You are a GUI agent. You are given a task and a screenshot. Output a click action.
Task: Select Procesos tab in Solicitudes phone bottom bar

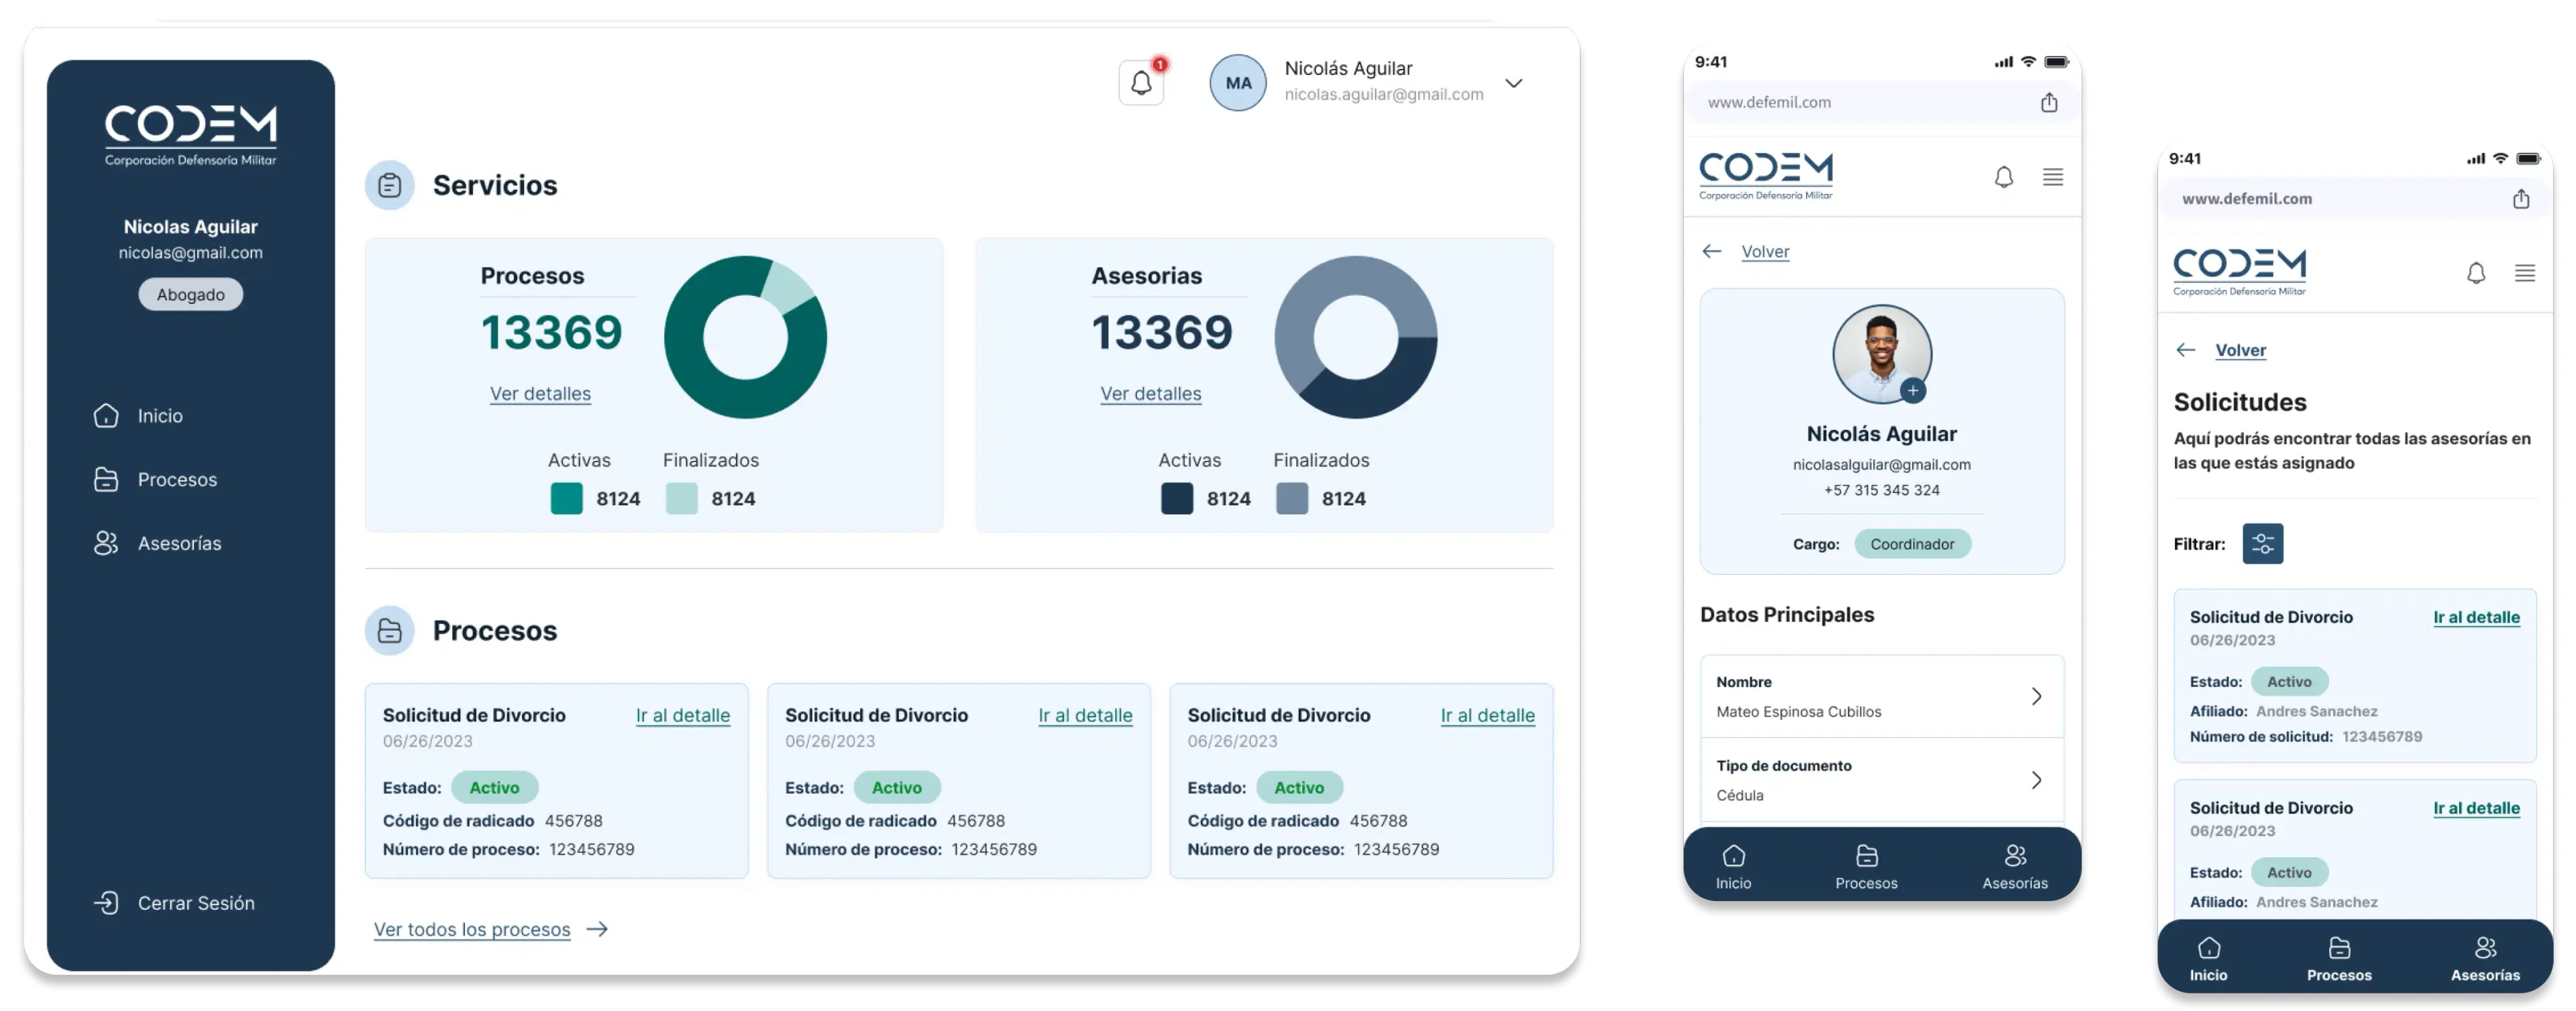point(2338,958)
